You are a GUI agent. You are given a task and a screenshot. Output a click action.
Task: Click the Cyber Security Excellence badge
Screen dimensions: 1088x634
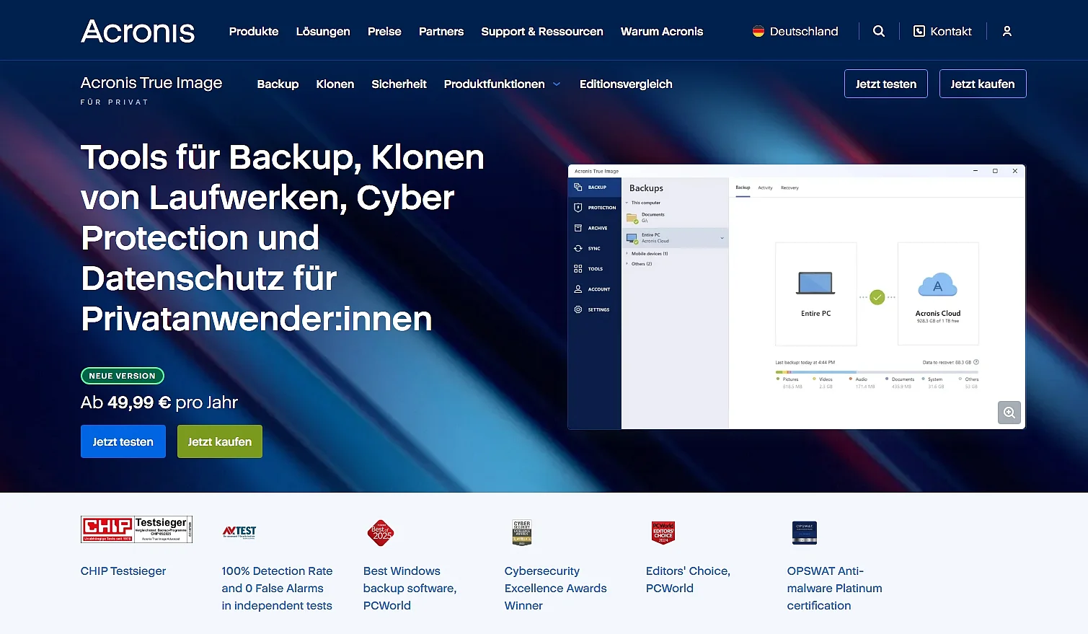(x=522, y=532)
